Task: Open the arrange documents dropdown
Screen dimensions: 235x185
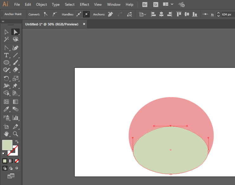Action: pyautogui.click(x=168, y=4)
